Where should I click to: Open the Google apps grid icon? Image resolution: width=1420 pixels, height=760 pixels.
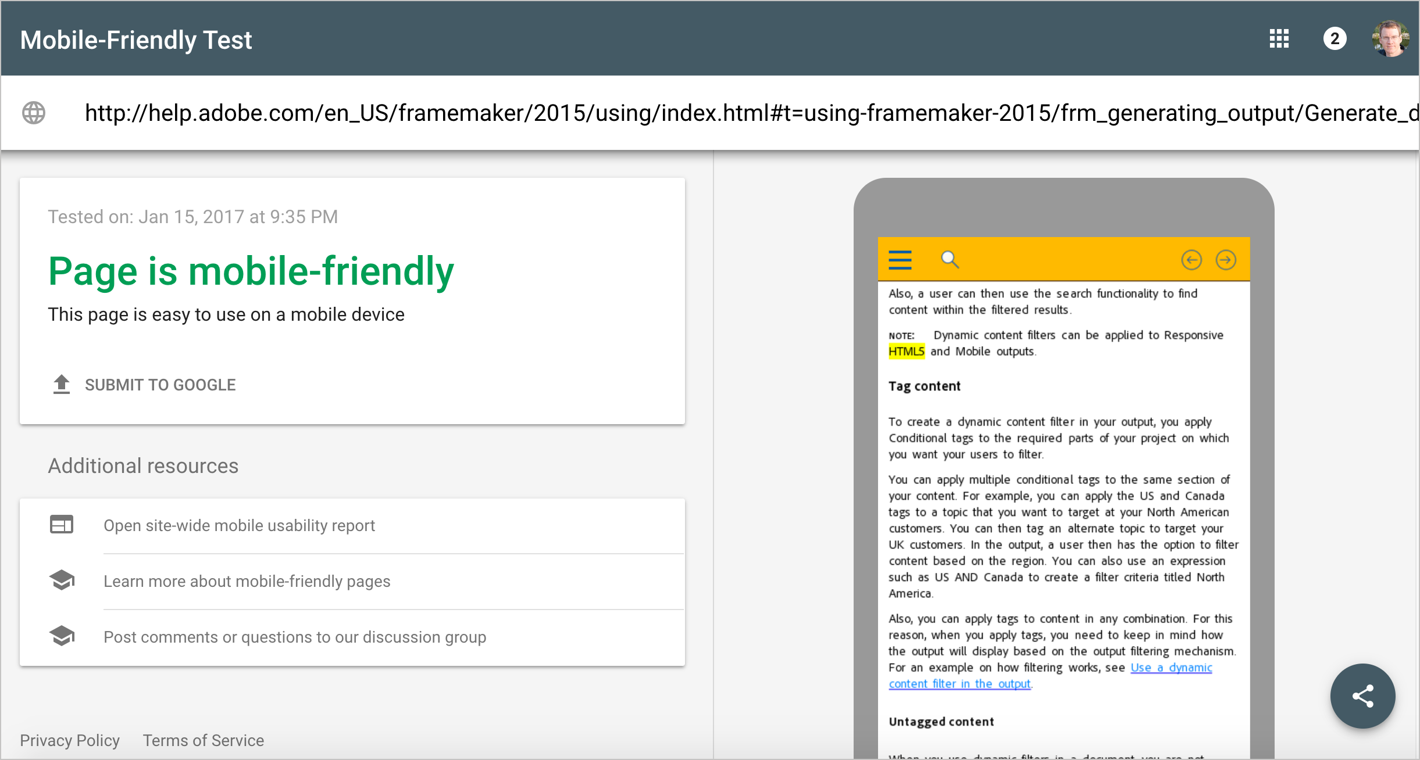click(x=1279, y=39)
